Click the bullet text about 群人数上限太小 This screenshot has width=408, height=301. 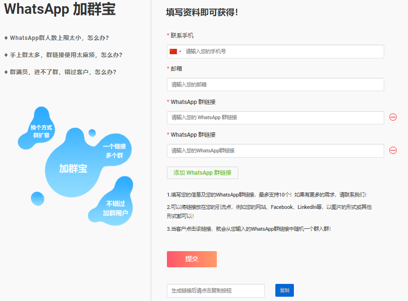click(62, 38)
